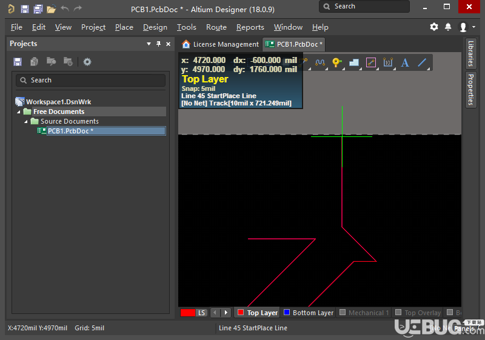Click the red current layer color swatch
Viewport: 485px width, 340px height.
(x=188, y=313)
